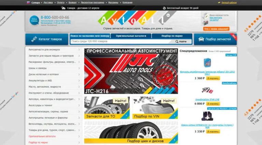Screen dimensions: 262x145
Task: Switch to Оригинальные каталоги tab
Action: point(131,36)
